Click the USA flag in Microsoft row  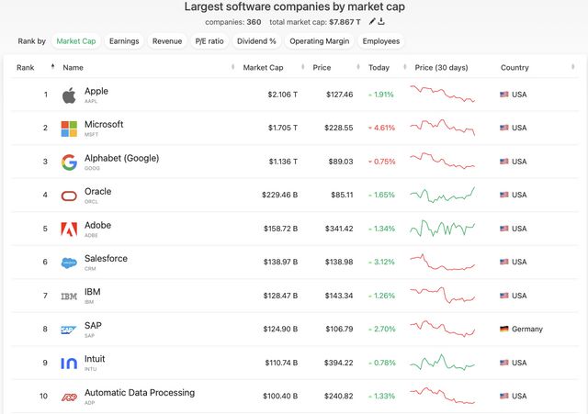pos(504,128)
